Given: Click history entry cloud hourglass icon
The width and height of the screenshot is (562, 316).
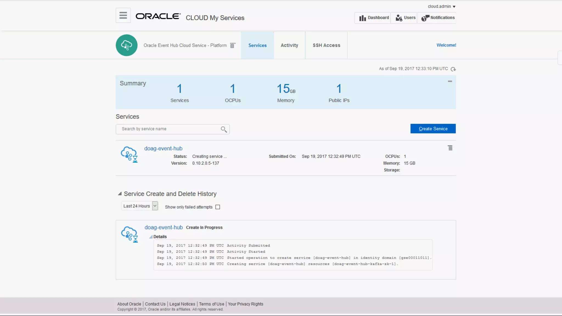Looking at the screenshot, I should click(x=129, y=234).
